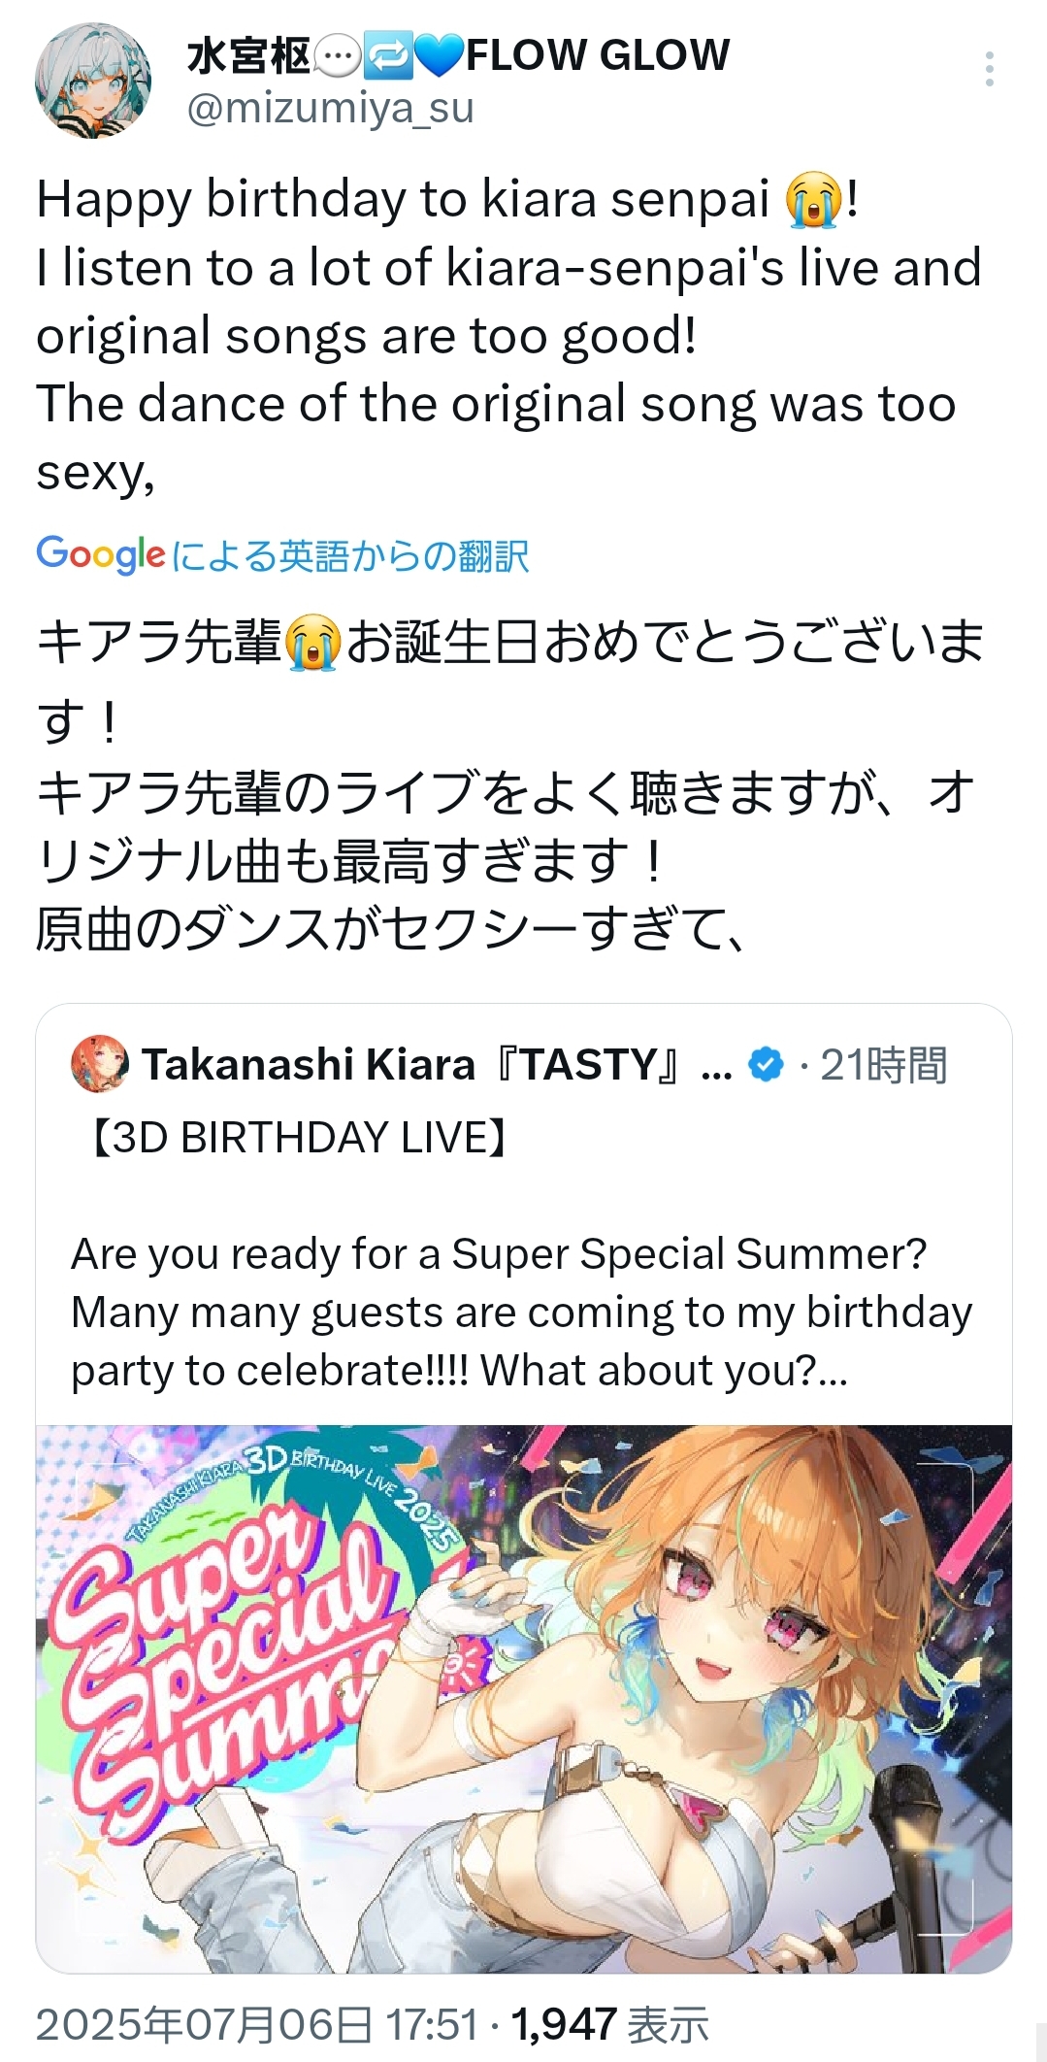The image size is (1047, 2062).
Task: Open the quoted 3D BIRTHDAY LIVE post text
Action: tap(522, 1253)
